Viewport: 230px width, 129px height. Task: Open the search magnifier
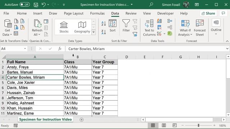pos(151,5)
